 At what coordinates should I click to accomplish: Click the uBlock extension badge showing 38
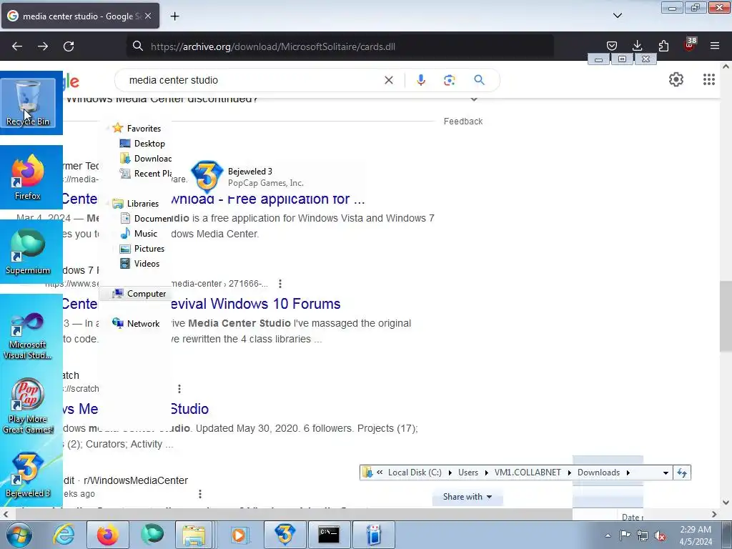point(690,45)
